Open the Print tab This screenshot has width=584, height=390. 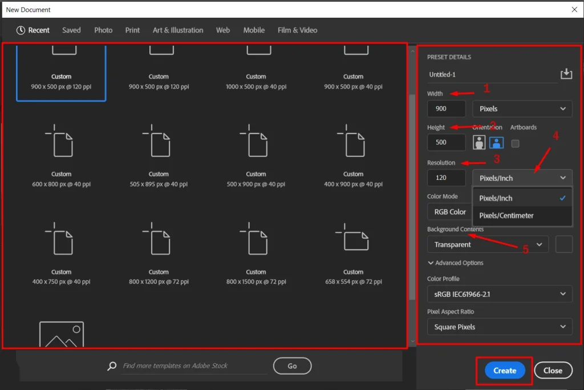pos(132,30)
